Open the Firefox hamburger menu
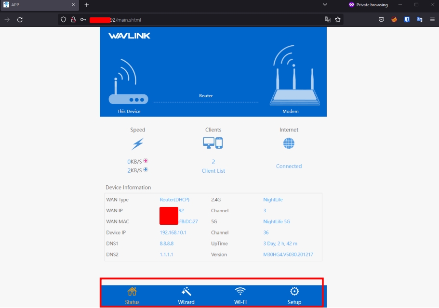This screenshot has width=439, height=308. [x=432, y=20]
